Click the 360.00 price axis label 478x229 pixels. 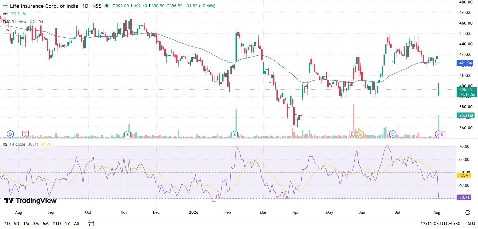point(466,128)
